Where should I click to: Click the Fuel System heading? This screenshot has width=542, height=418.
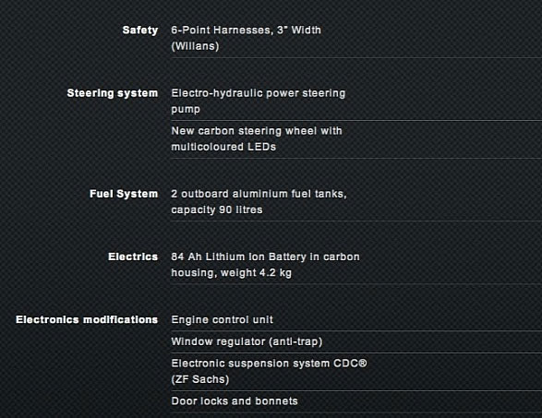(124, 194)
